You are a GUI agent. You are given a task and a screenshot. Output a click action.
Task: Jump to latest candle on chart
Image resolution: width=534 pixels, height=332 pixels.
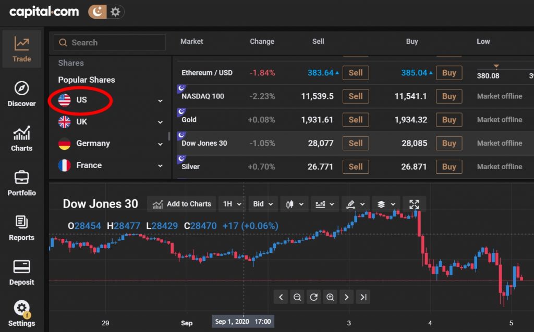click(363, 297)
